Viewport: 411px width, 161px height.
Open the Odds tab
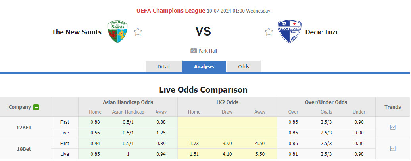pos(244,66)
